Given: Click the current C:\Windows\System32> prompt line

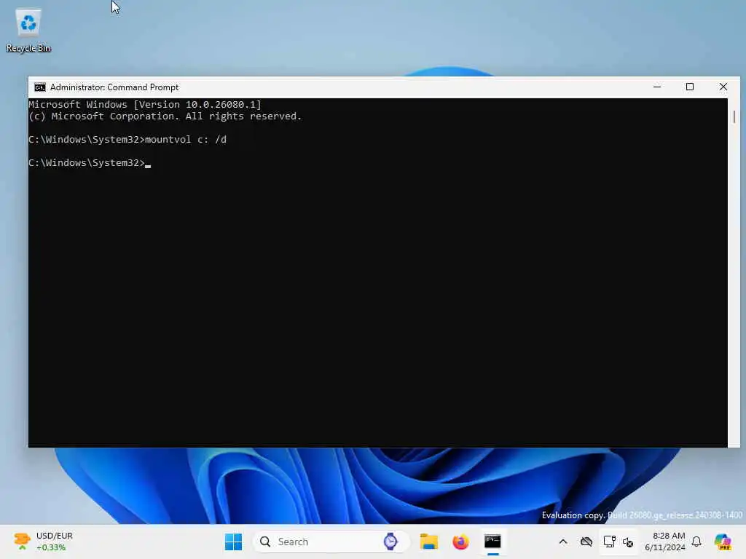Looking at the screenshot, I should [x=90, y=162].
